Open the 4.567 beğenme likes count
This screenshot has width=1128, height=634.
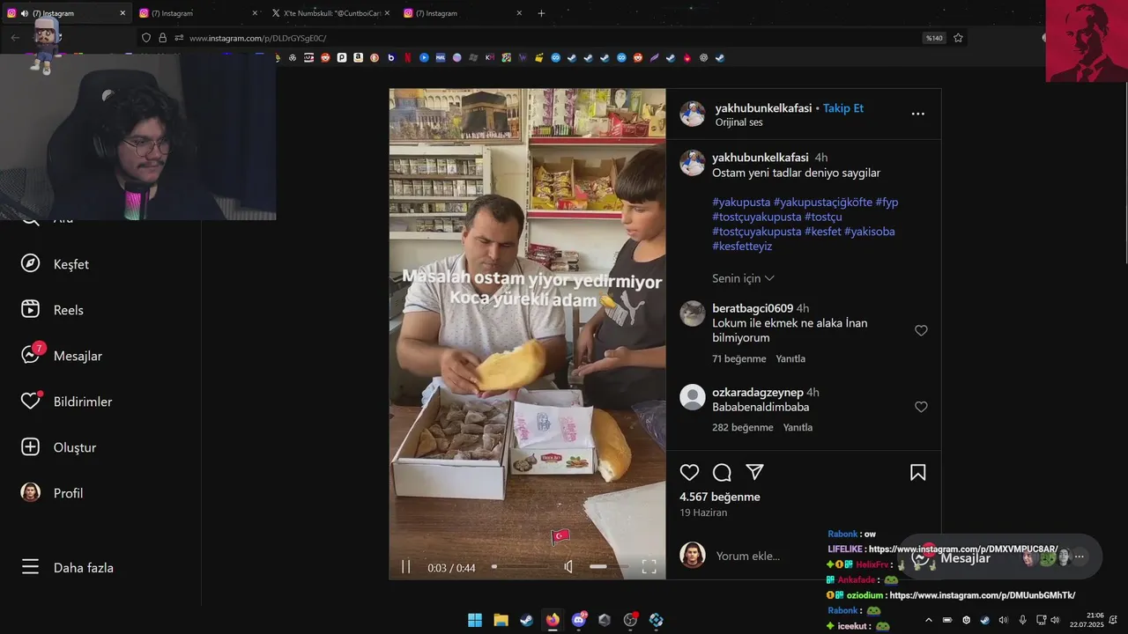pos(720,497)
